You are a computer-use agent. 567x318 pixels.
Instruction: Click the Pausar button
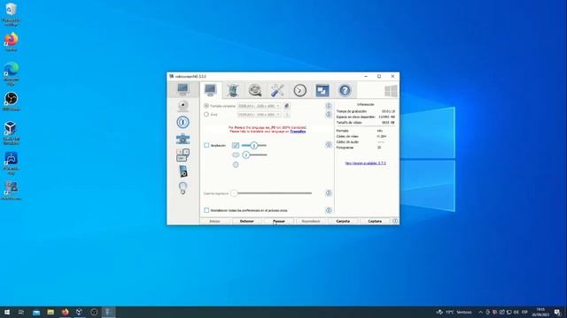tap(279, 221)
